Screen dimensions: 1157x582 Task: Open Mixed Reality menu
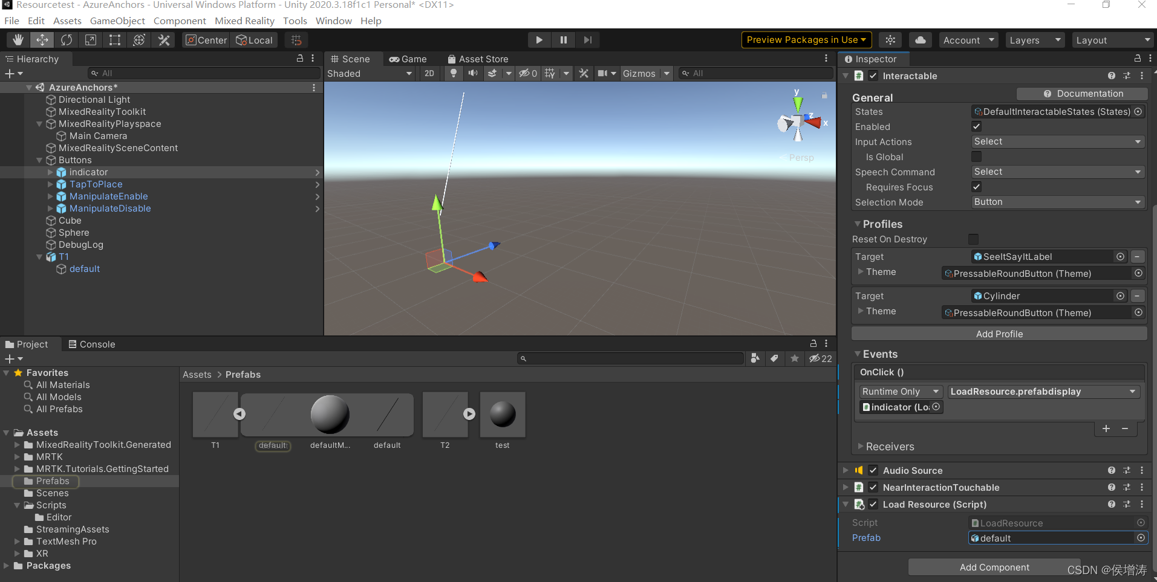pos(244,21)
